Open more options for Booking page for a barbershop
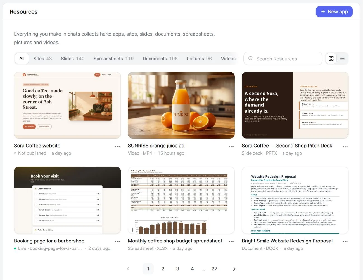This screenshot has width=363, height=280. 117,241
